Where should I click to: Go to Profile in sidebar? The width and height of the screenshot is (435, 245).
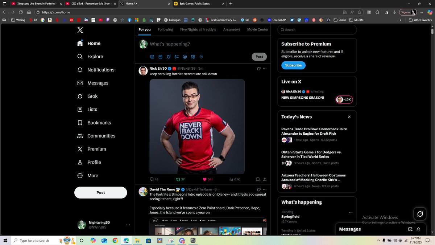tap(89, 162)
